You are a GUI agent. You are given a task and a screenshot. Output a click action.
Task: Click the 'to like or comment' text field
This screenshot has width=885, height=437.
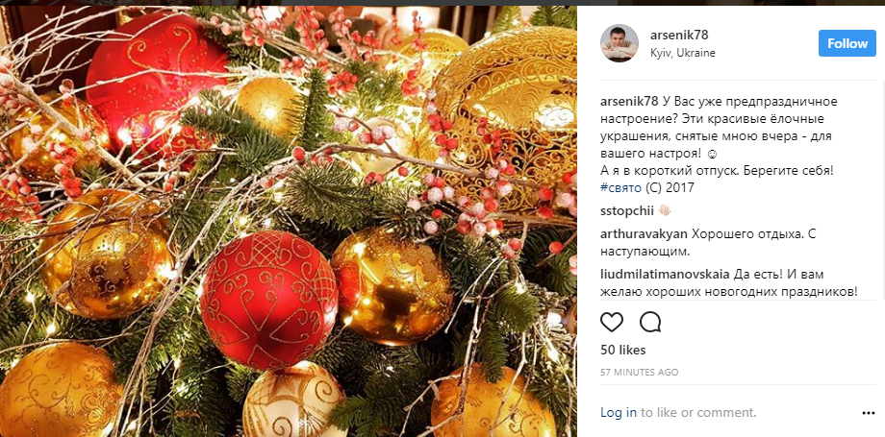point(698,413)
